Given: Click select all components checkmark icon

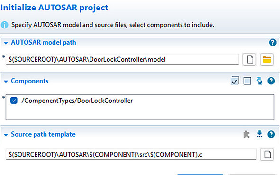Looking at the screenshot, I should pyautogui.click(x=235, y=81).
